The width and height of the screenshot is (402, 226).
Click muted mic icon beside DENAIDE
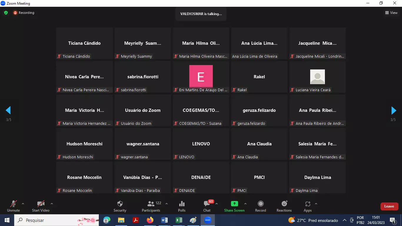point(176,190)
